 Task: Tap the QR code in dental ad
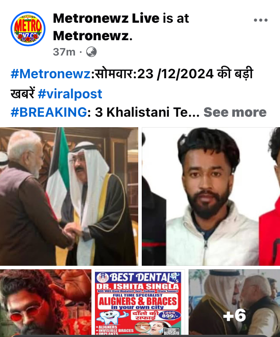coord(171,331)
